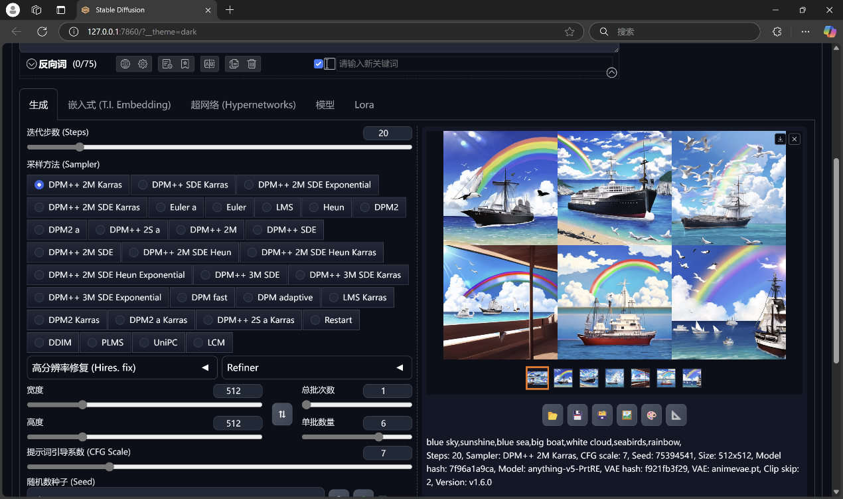The image size is (843, 499).
Task: Switch to the Lora tab
Action: pos(364,105)
